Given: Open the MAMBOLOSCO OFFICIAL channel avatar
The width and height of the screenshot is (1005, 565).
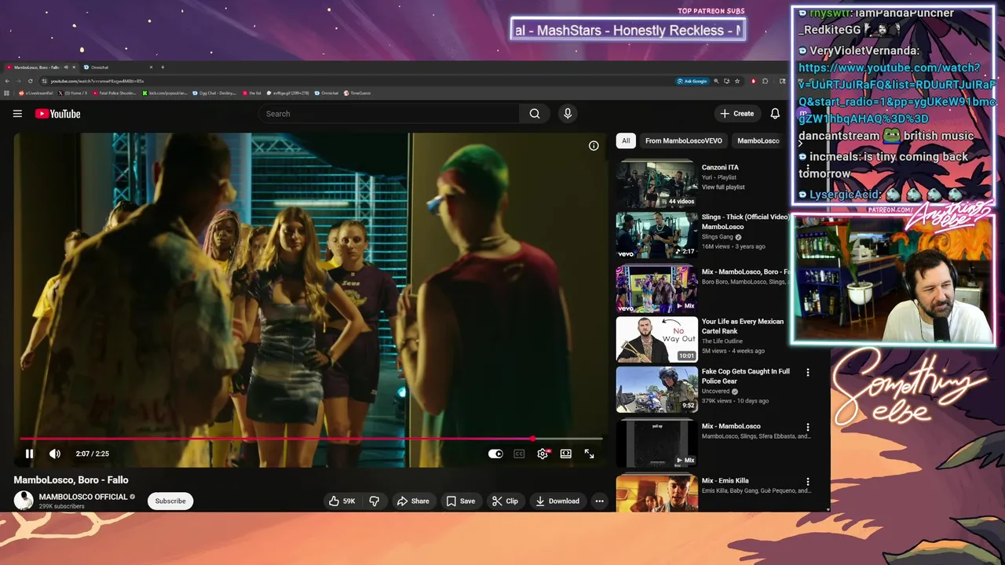Looking at the screenshot, I should point(24,501).
